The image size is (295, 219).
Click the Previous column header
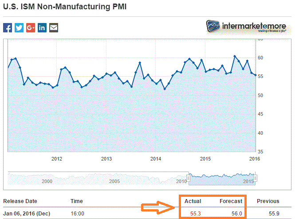pos(268,201)
